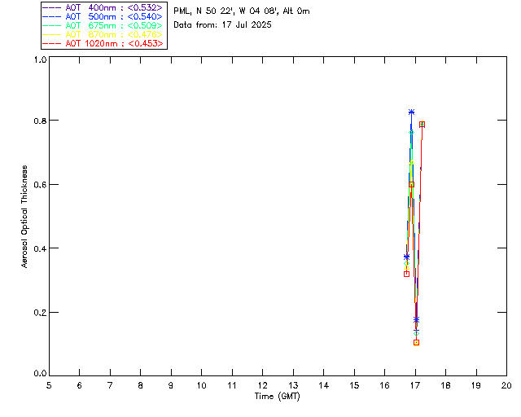Click the blue asterisk marker near 0.18
The width and height of the screenshot is (521, 417).
[416, 319]
